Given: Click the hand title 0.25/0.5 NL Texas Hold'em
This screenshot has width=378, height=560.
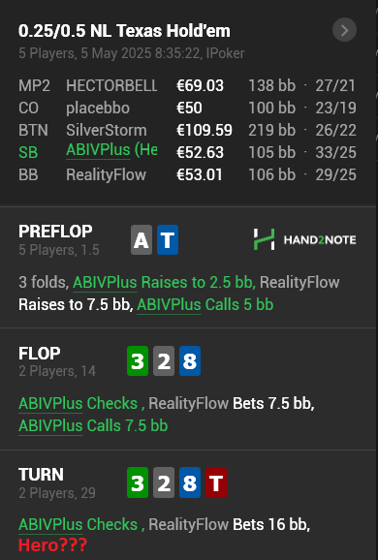Looking at the screenshot, I should pos(124,31).
